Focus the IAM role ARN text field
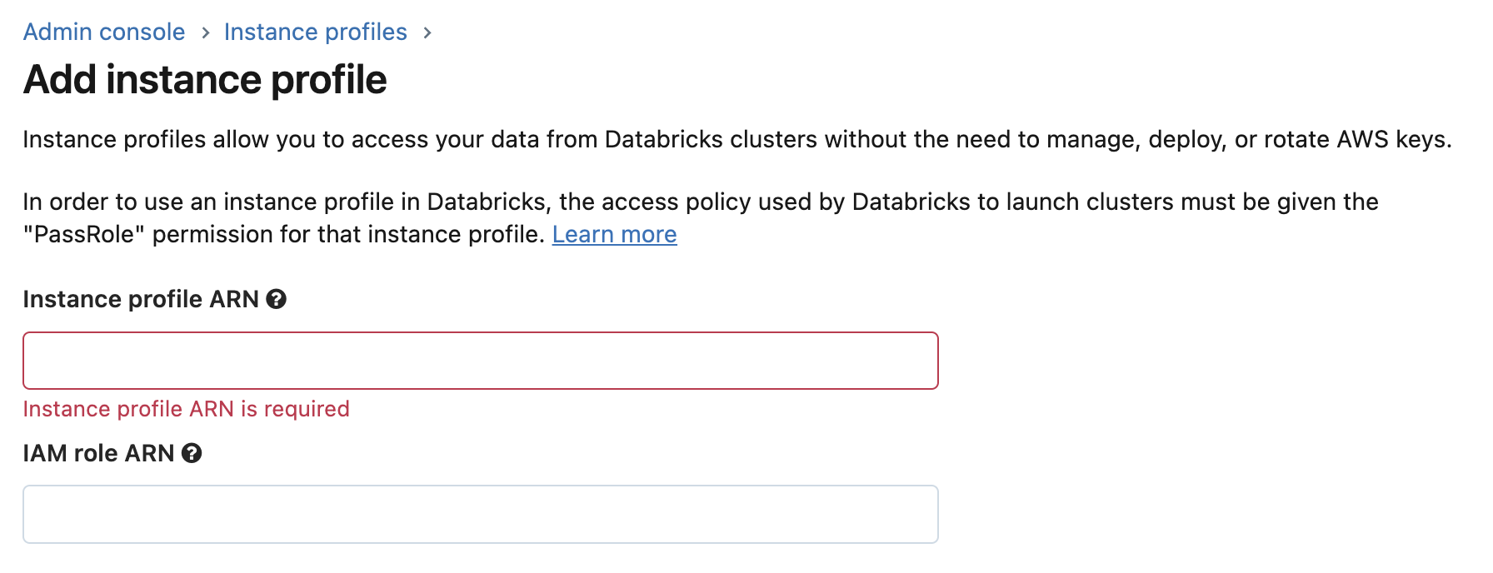The image size is (1493, 573). tap(481, 515)
